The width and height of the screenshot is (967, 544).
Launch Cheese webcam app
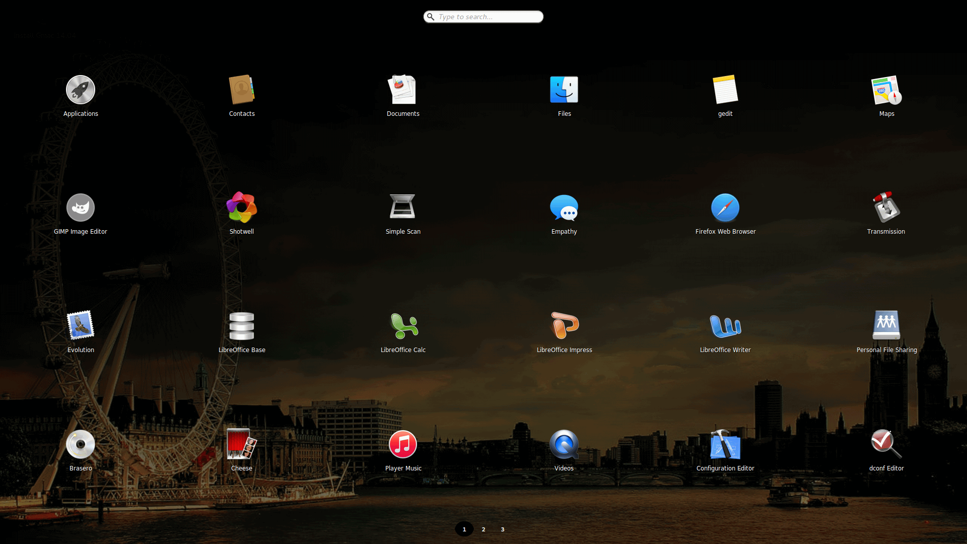[x=242, y=444]
